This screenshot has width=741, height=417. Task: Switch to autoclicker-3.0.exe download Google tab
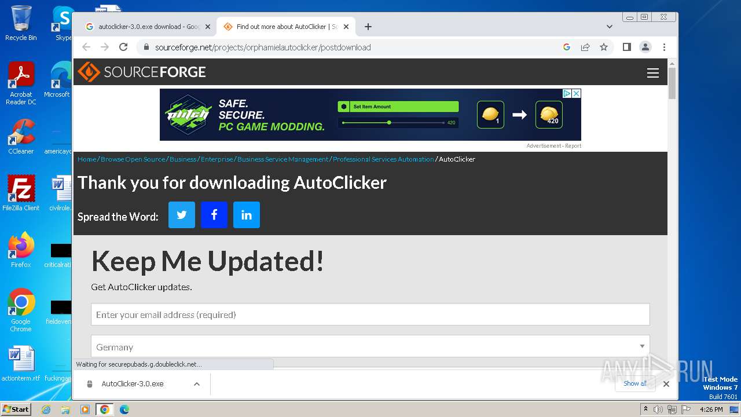[x=148, y=27]
